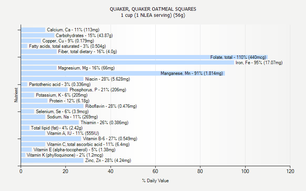306x191 pixels.
Task: Click 'Vitamin B-6 - 27% (0.549mg)' label
Action: point(110,139)
